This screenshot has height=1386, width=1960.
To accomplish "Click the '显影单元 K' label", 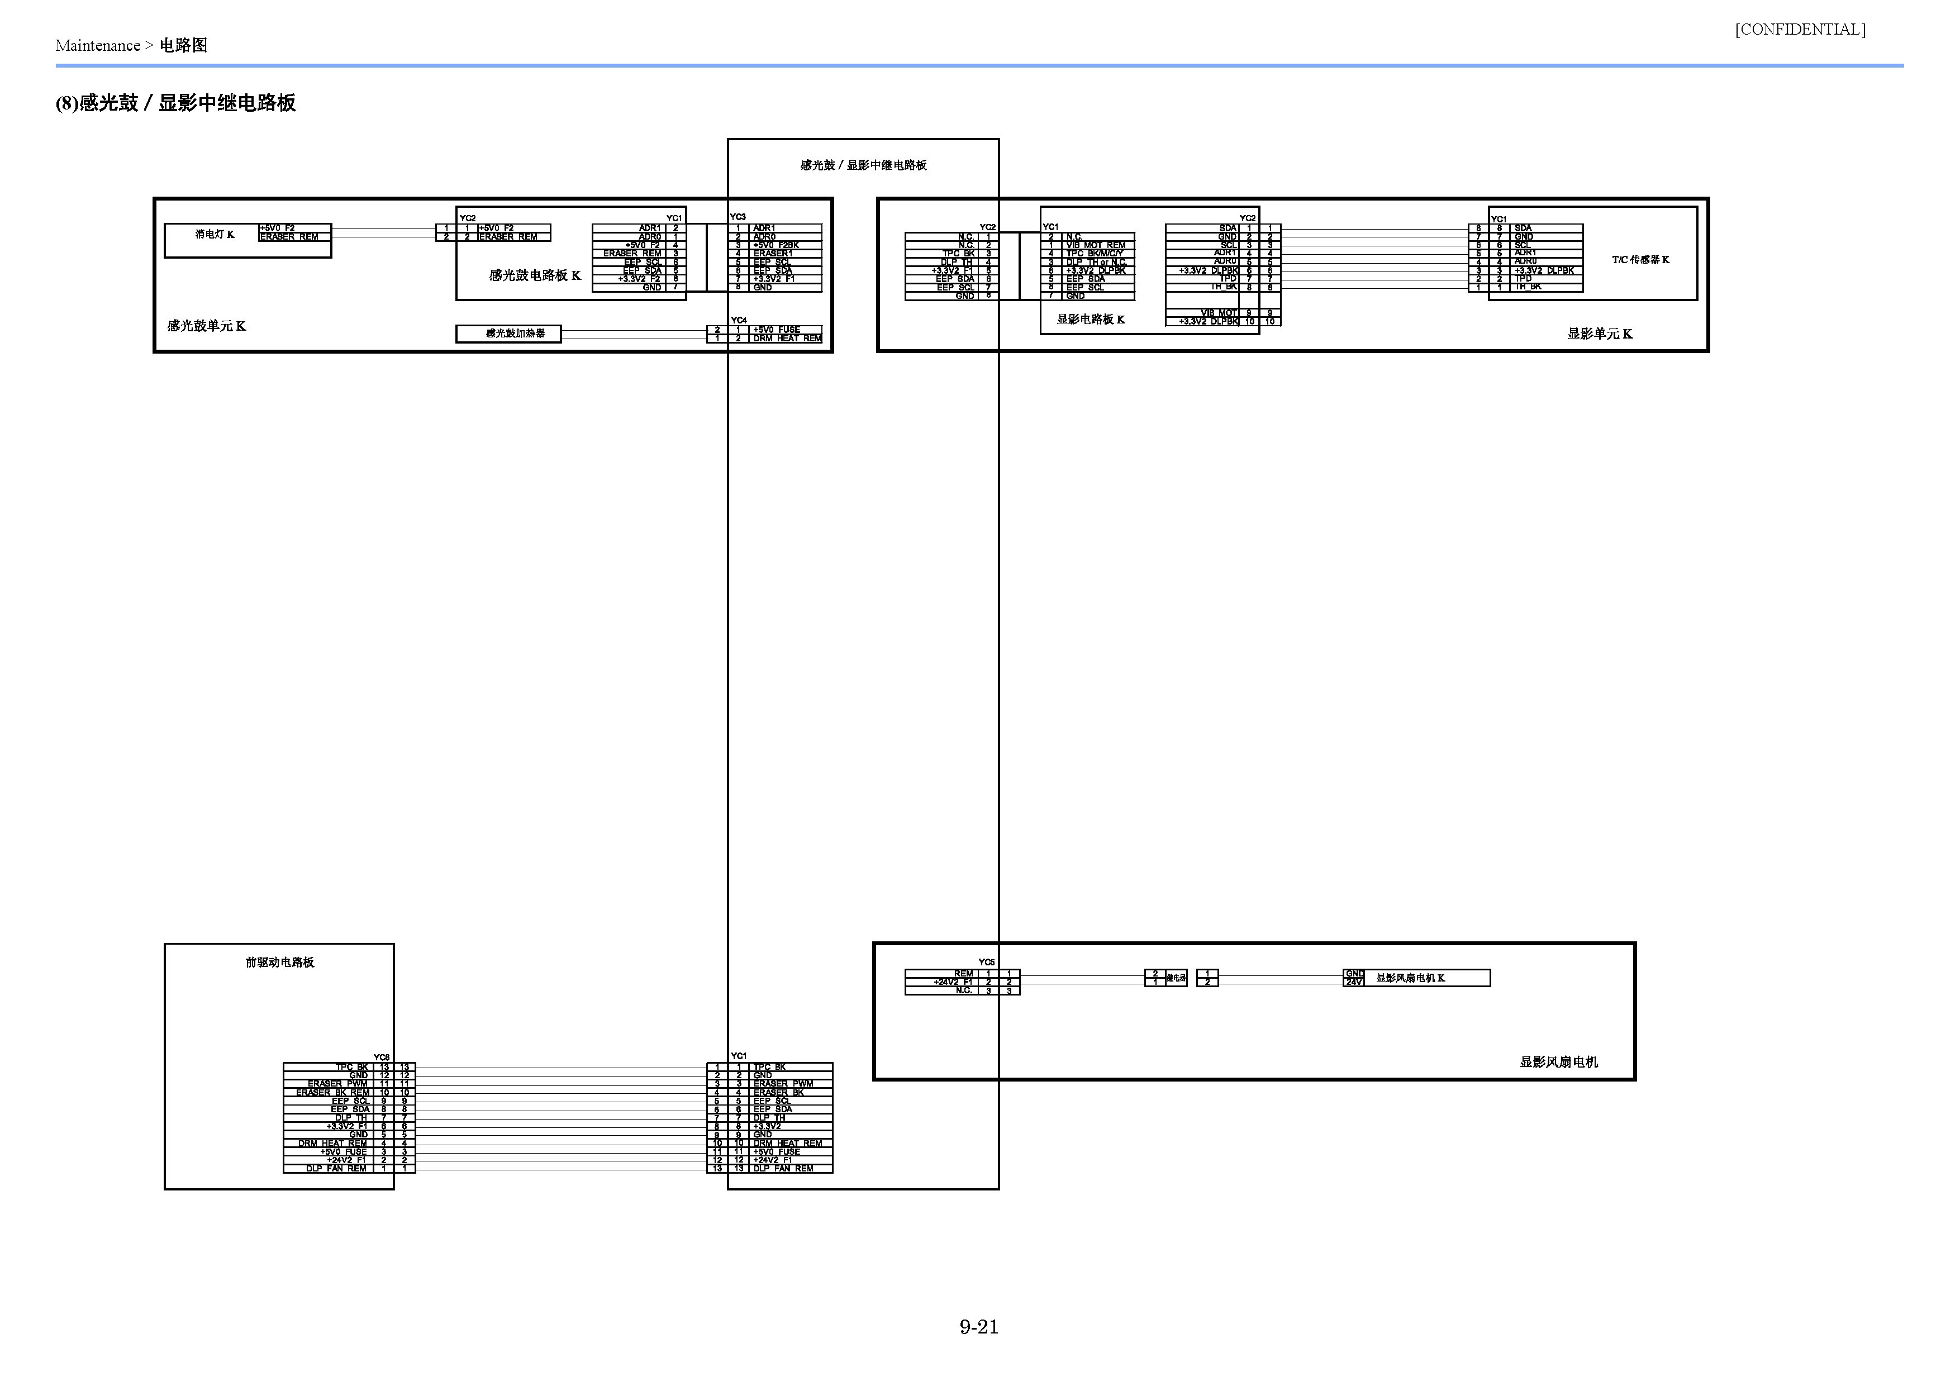I will [1599, 334].
